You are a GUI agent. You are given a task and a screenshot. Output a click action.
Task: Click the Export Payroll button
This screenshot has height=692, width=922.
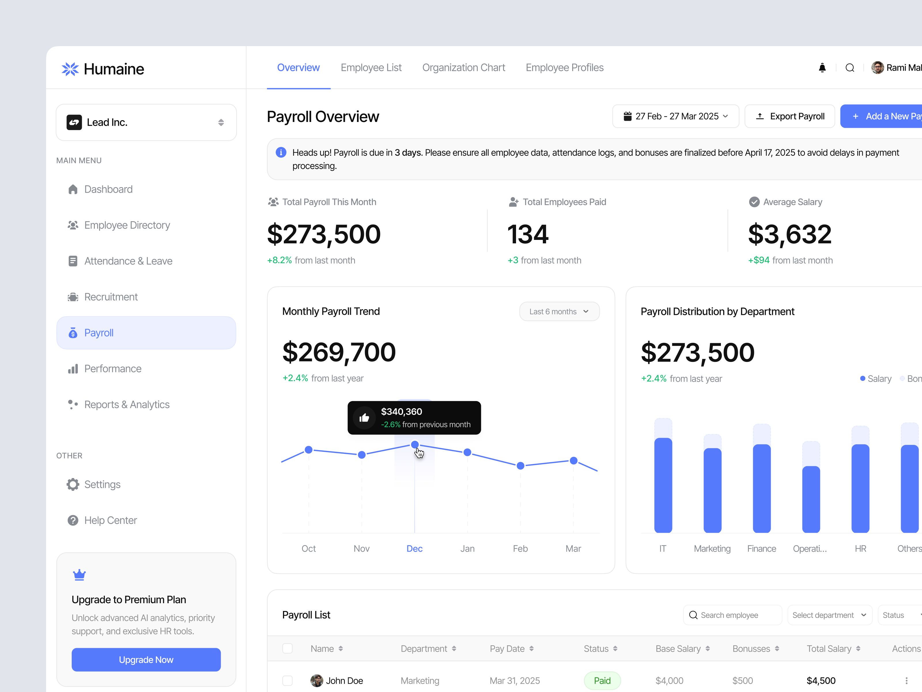pyautogui.click(x=789, y=116)
